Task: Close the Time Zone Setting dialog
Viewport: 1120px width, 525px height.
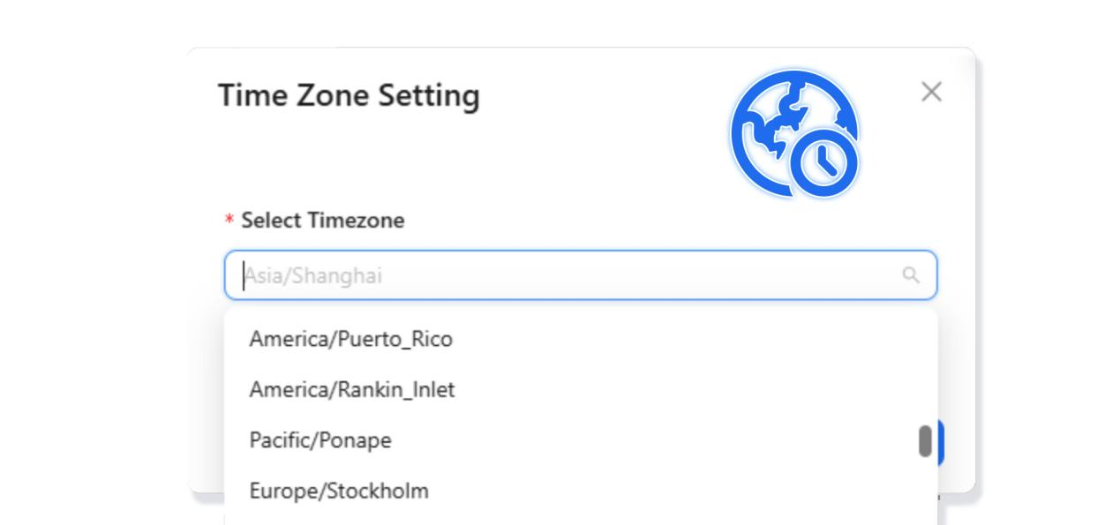Action: pos(931,92)
